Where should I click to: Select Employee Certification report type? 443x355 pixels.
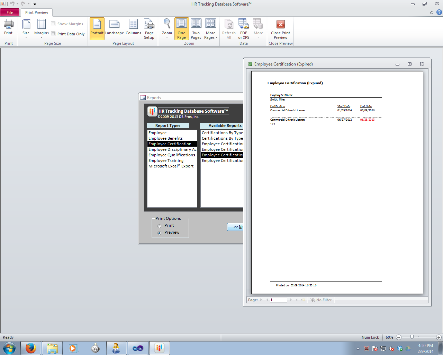(x=172, y=144)
